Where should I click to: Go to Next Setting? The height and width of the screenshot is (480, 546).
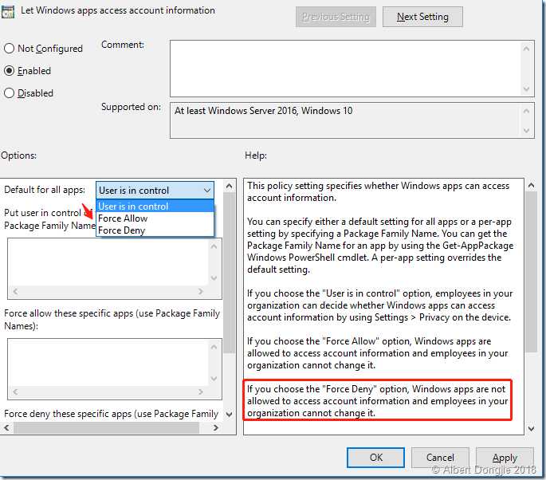(422, 17)
